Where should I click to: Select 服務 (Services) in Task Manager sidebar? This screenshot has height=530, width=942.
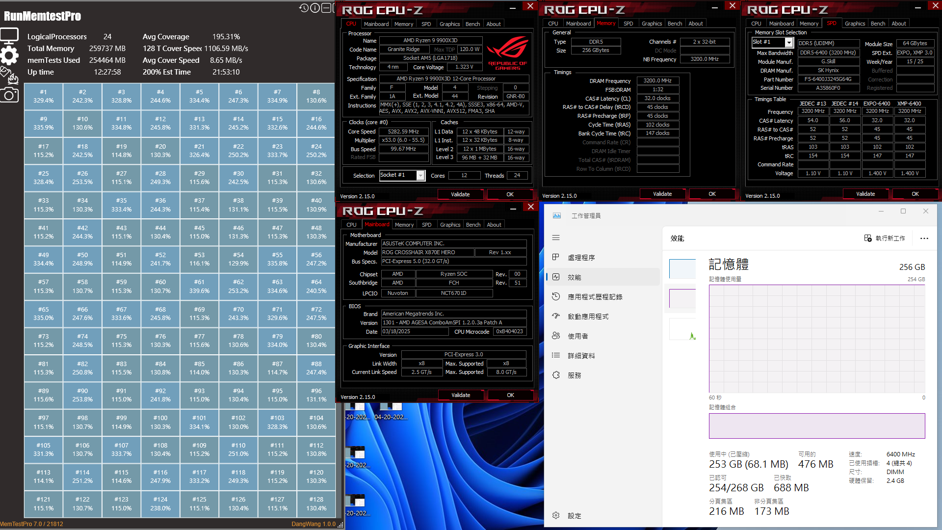pos(575,375)
